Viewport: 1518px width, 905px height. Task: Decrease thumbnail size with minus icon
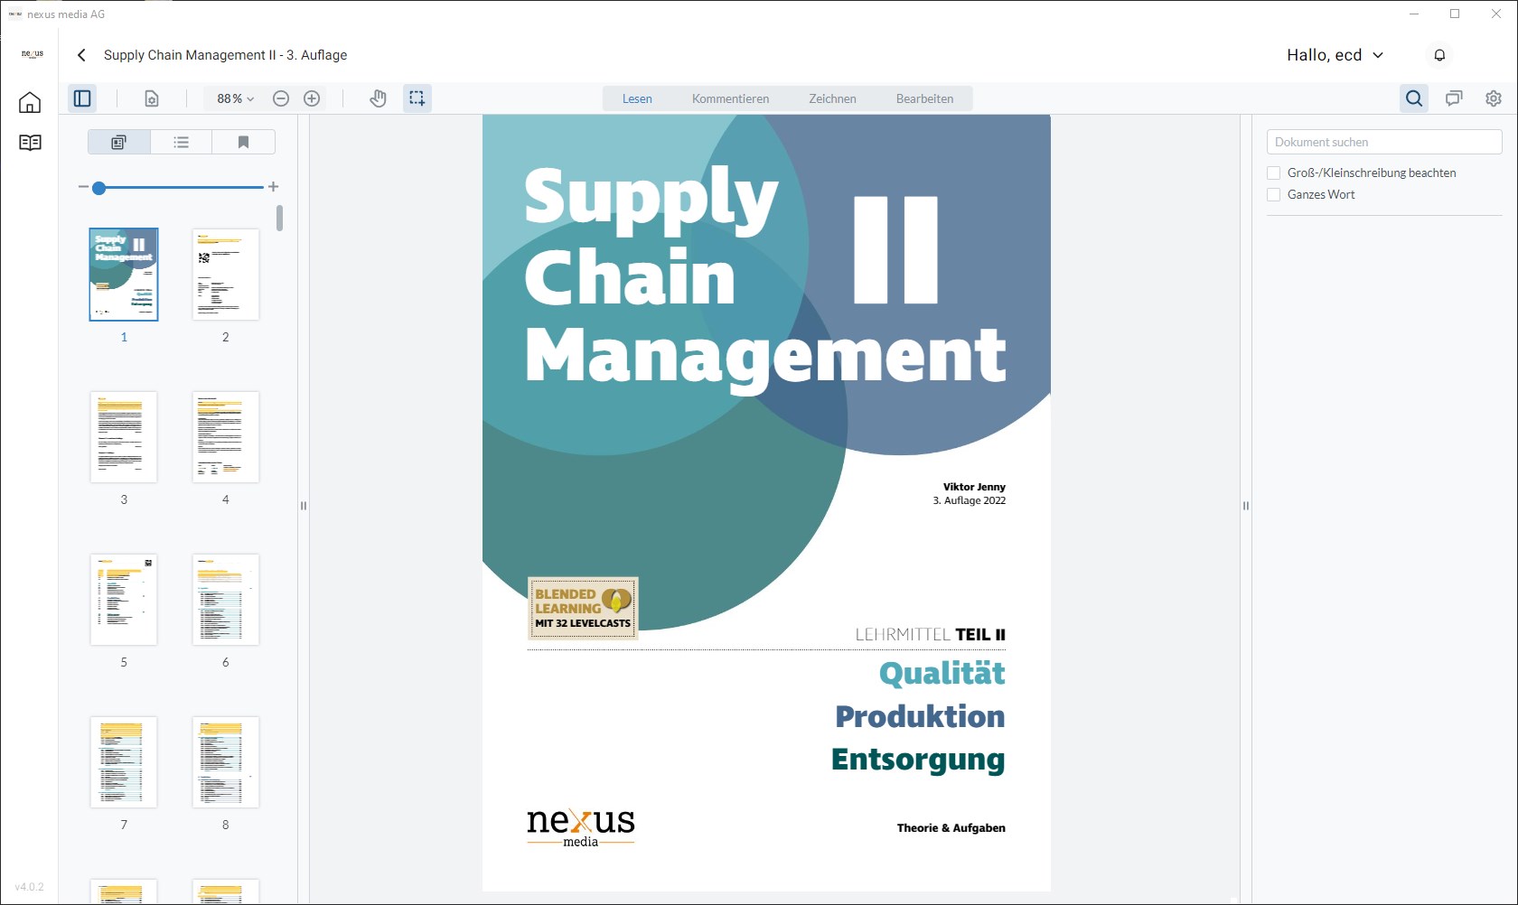coord(83,187)
